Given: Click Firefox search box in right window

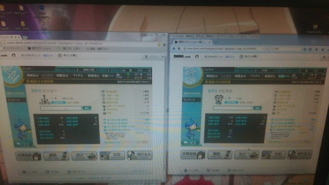Looking at the screenshot, I should (286, 49).
